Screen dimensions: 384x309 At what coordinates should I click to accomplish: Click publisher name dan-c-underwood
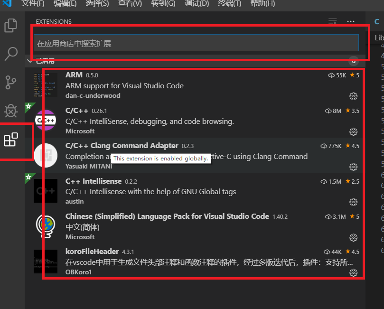[x=93, y=95]
